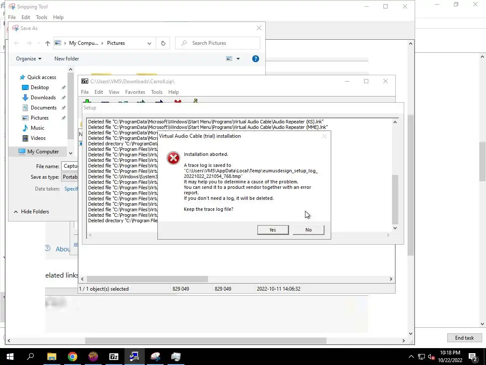This screenshot has height=365, width=486.
Task: Click '1 / 1 object(s) selected' status text
Action: click(x=104, y=289)
